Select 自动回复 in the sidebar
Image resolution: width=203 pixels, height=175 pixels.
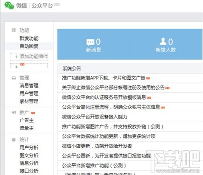[x=29, y=46]
